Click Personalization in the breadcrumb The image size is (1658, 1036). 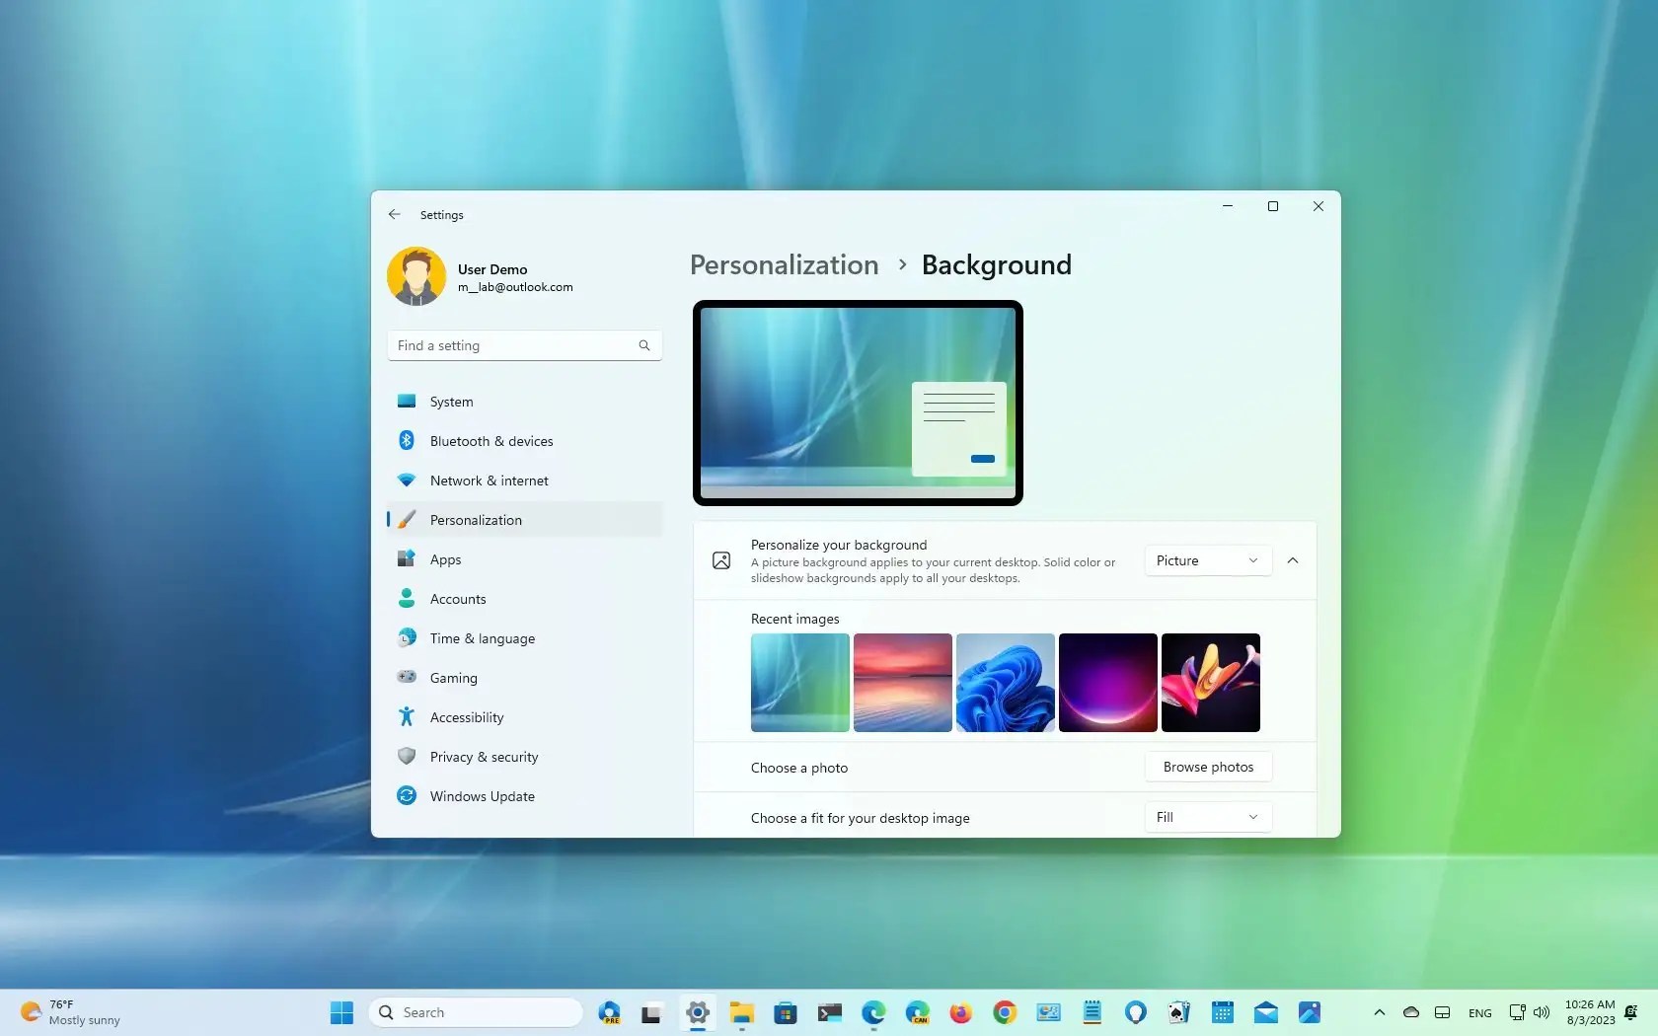pyautogui.click(x=784, y=264)
